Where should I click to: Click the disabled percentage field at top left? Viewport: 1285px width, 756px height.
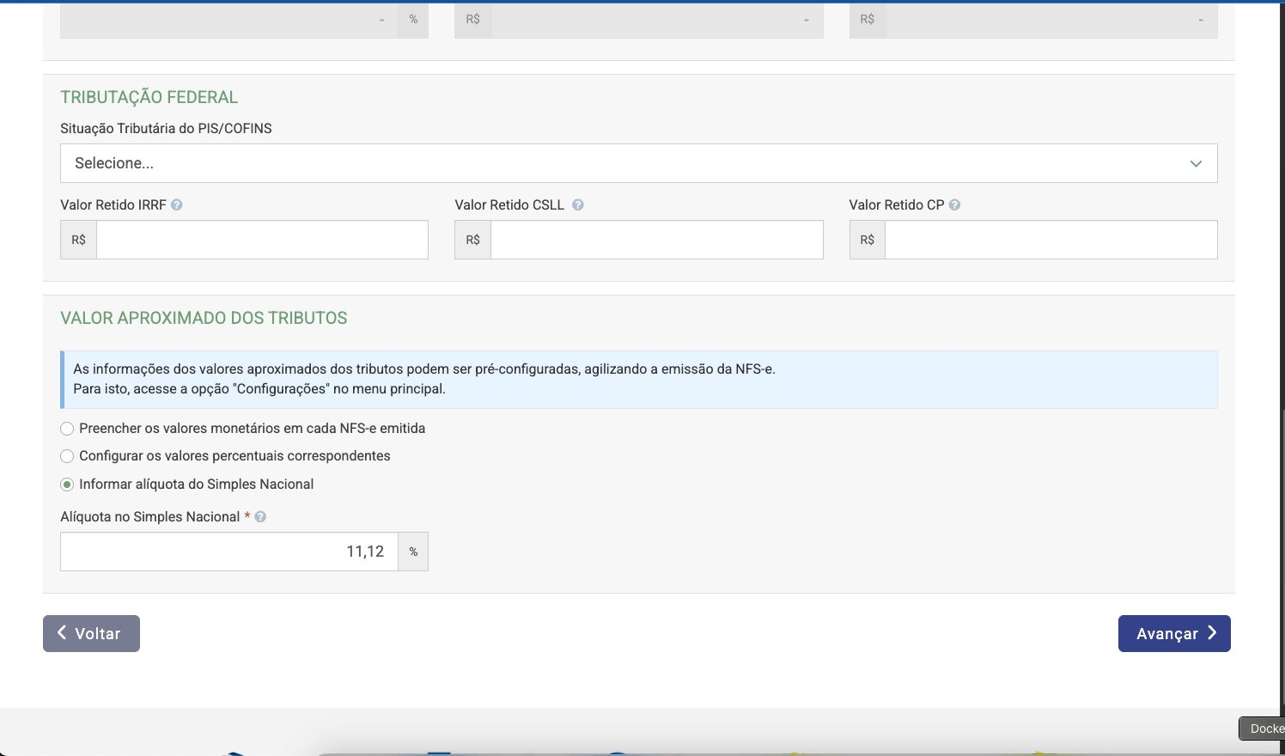(228, 20)
